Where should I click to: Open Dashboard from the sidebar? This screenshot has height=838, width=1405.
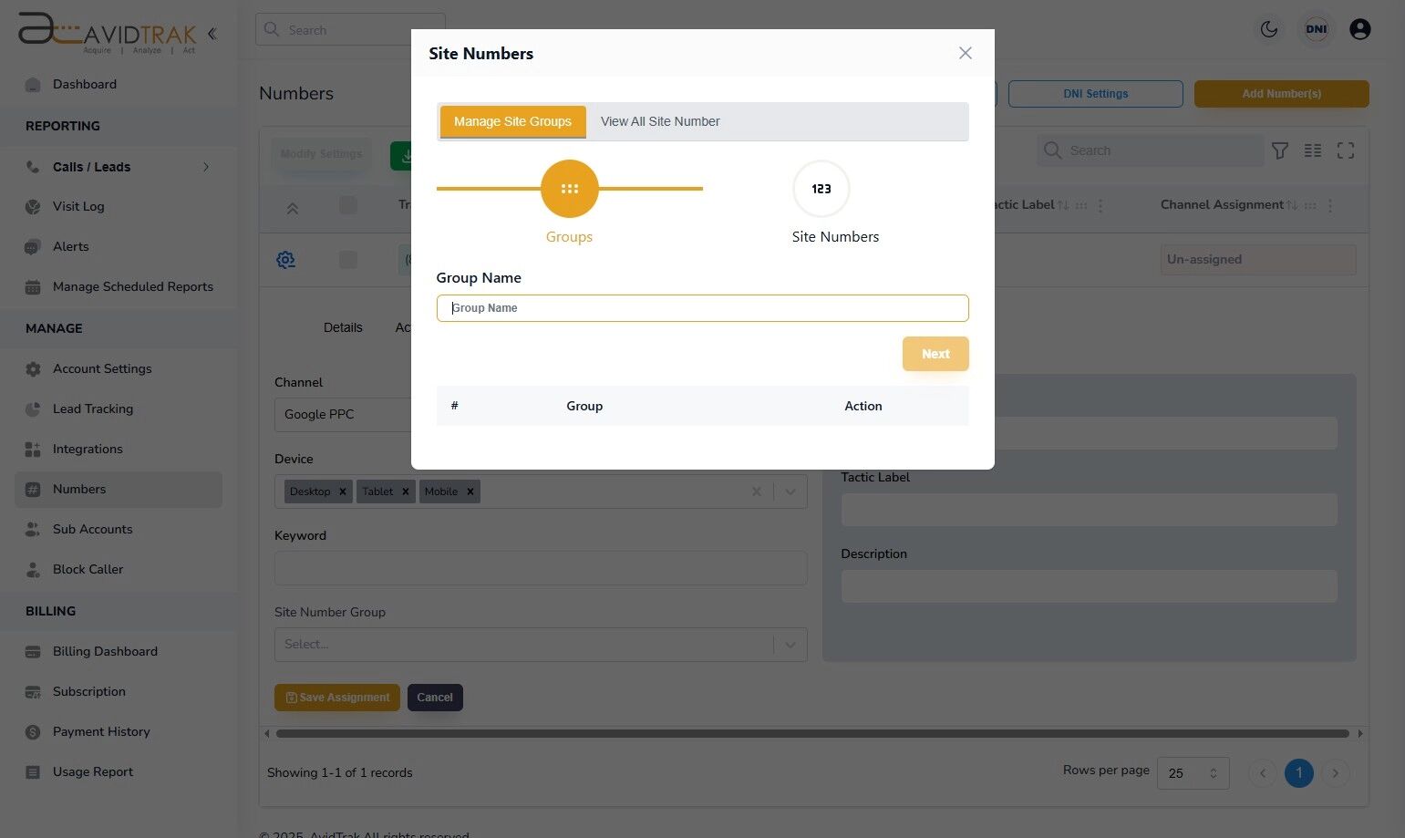coord(85,84)
